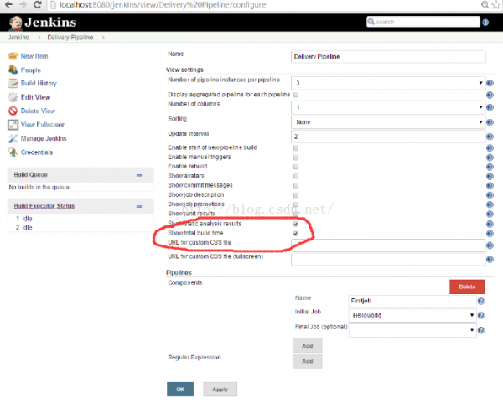503x403 pixels.
Task: Click the View Fullscreen icon
Action: (13, 125)
